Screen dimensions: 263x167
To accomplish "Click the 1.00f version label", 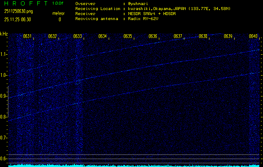I will pyautogui.click(x=58, y=3).
